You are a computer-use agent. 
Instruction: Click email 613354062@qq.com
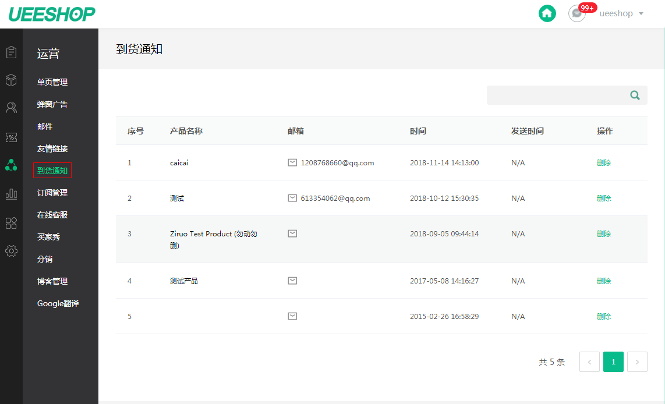[x=335, y=199]
